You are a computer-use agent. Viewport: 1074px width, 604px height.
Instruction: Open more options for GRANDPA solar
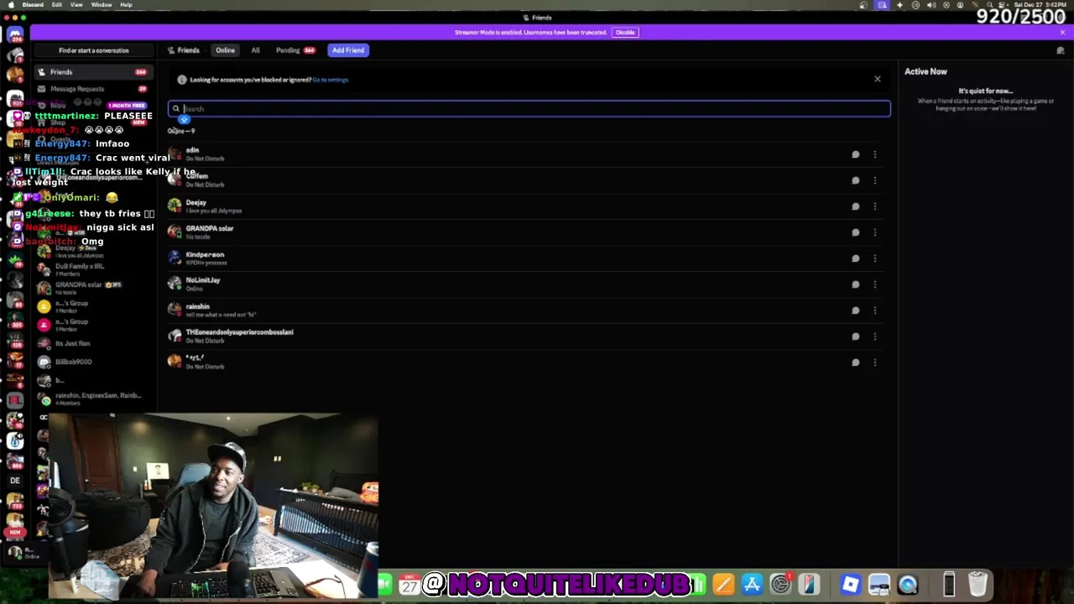point(874,232)
